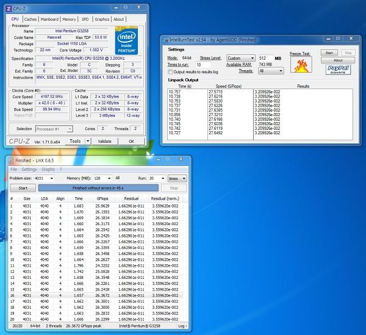
Task: Switch to CPU-Z Graphics tab
Action: (102, 19)
